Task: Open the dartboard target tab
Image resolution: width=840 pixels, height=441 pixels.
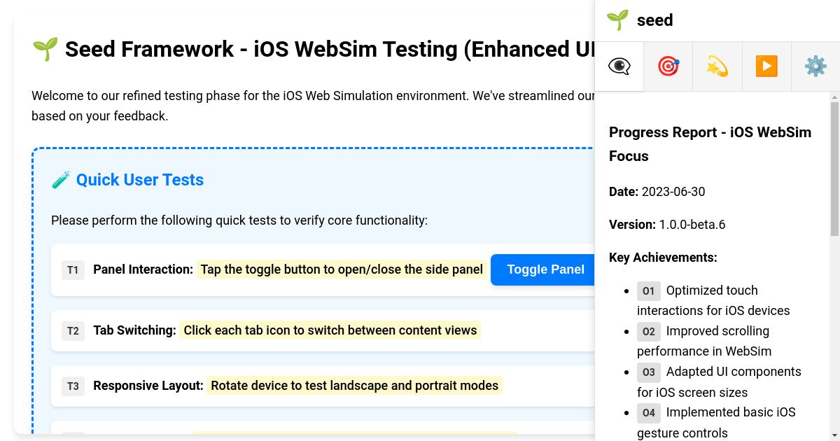Action: click(668, 66)
